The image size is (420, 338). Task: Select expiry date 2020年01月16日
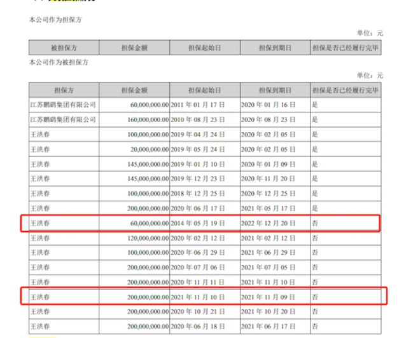click(x=268, y=105)
